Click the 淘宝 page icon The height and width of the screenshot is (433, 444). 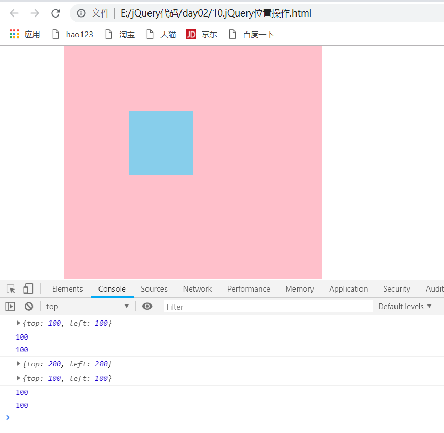[109, 34]
